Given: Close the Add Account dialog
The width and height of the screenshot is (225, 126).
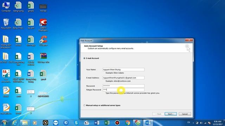Looking at the screenshot, I should coord(189,40).
